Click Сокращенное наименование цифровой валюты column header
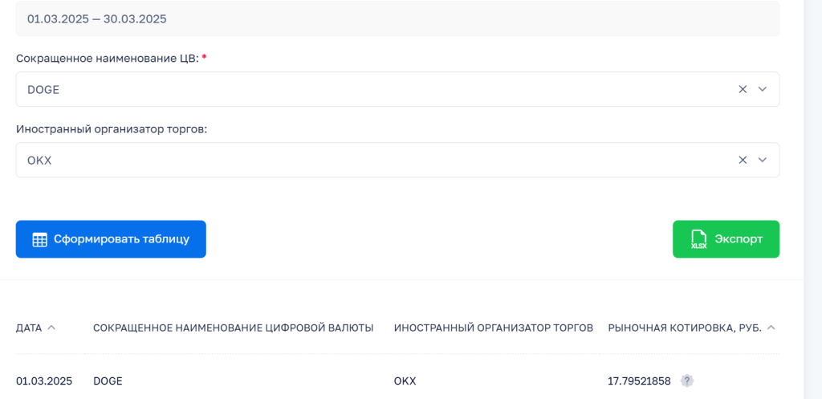This screenshot has height=399, width=822. click(x=233, y=328)
